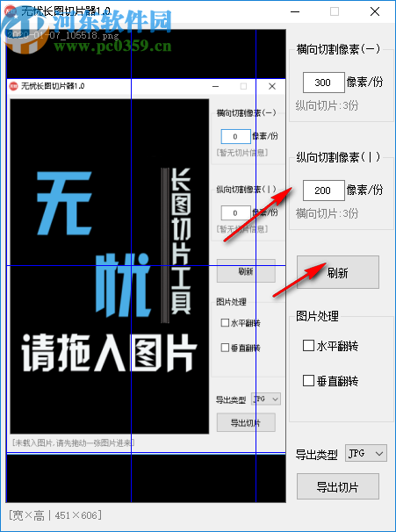The height and width of the screenshot is (532, 396).
Task: Click the 纵向切片:3份 info text
Action: pos(327,105)
